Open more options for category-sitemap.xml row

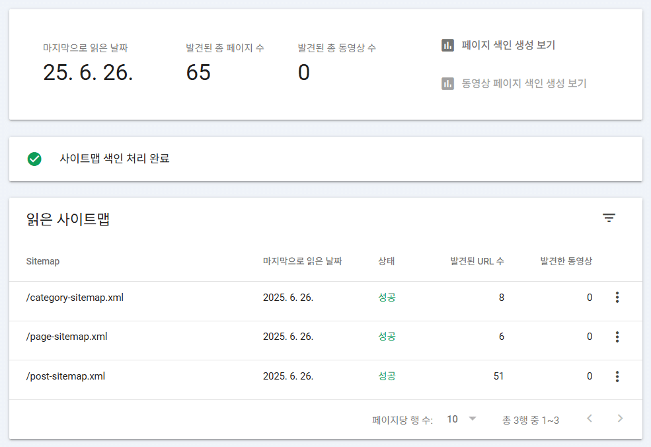point(617,297)
